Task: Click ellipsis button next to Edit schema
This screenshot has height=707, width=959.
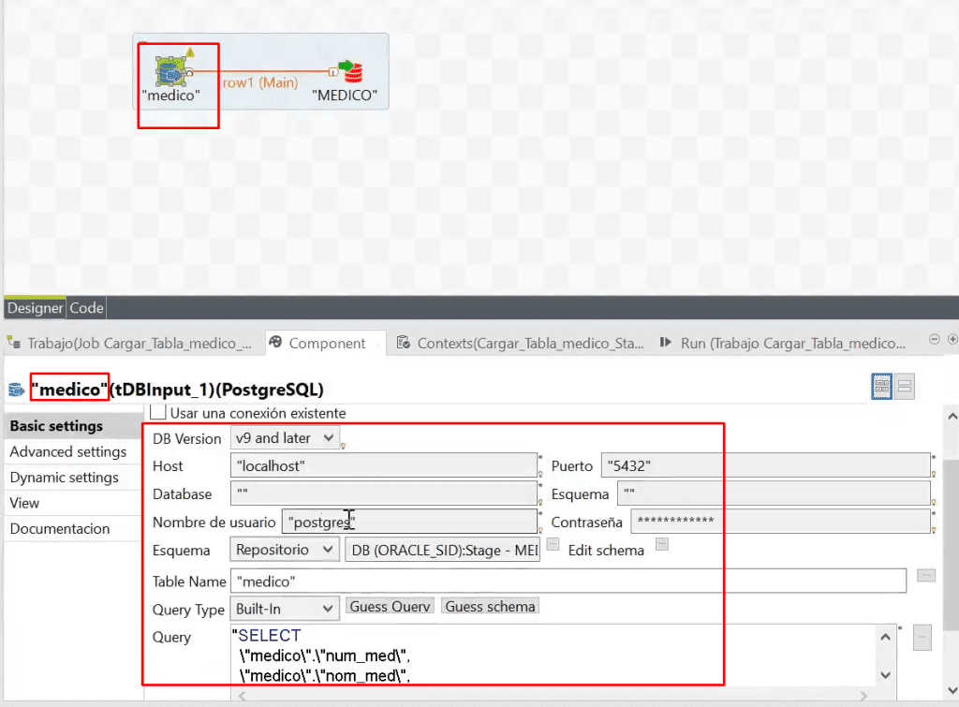Action: 662,544
